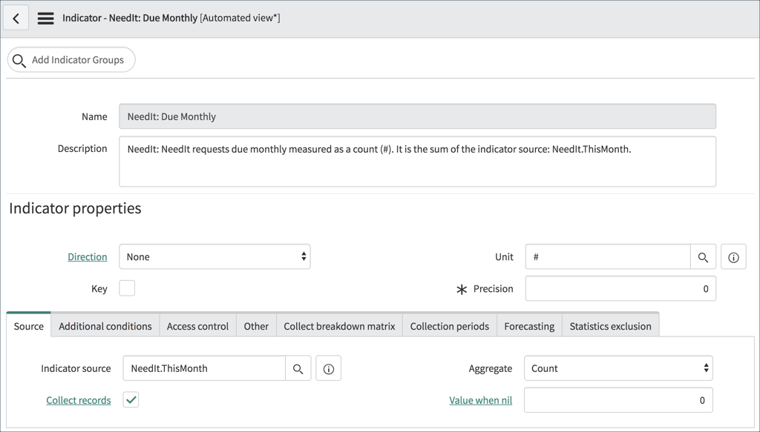Switch to the Forecasting tab
760x432 pixels.
(529, 326)
